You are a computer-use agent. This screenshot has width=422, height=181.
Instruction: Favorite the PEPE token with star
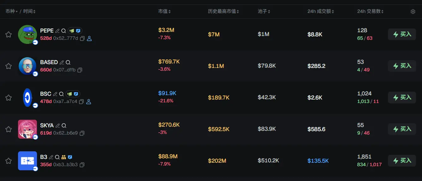click(9, 34)
